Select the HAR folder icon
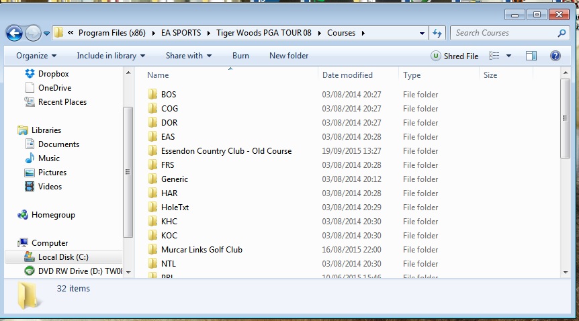The width and height of the screenshot is (579, 321). (x=152, y=193)
